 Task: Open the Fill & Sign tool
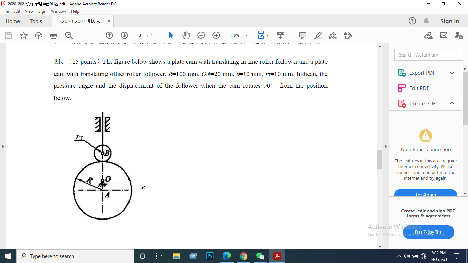click(333, 35)
